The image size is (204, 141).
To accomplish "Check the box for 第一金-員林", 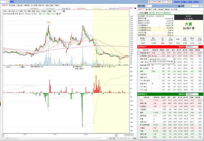I will 139,68.
